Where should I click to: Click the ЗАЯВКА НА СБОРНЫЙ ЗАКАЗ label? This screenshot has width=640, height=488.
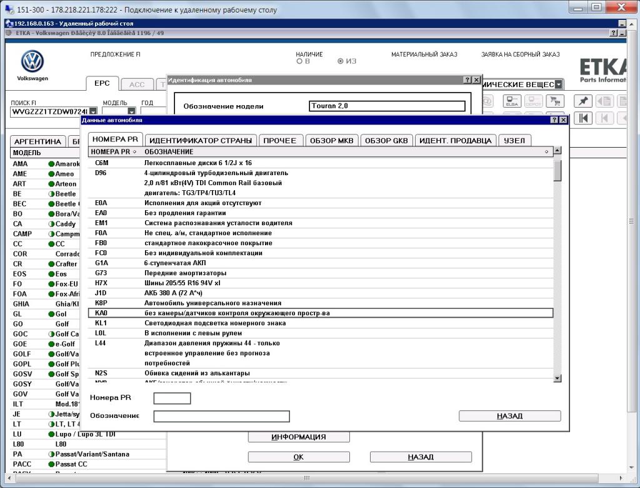(x=521, y=54)
